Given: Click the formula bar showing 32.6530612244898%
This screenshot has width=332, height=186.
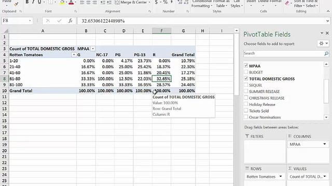Looking at the screenshot, I should pos(201,21).
